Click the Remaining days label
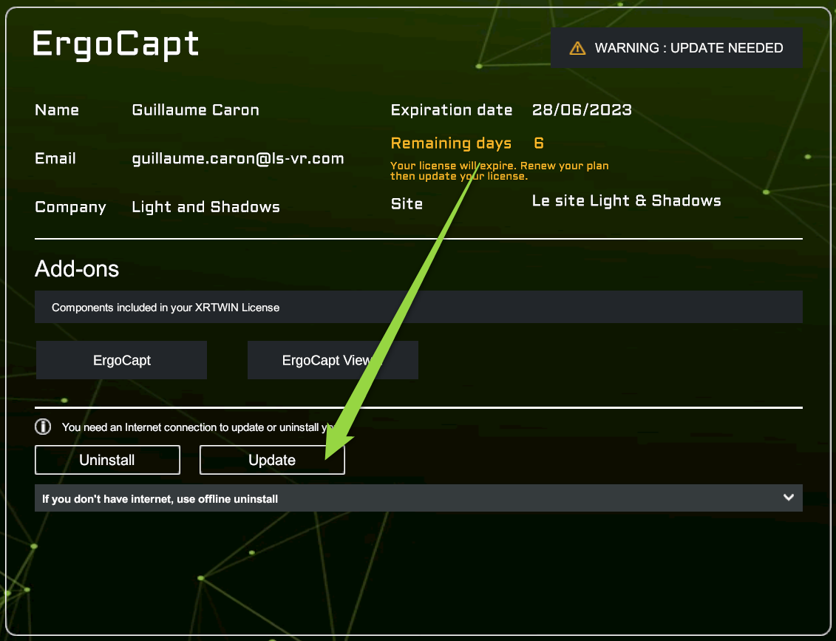This screenshot has width=836, height=641. (x=451, y=143)
